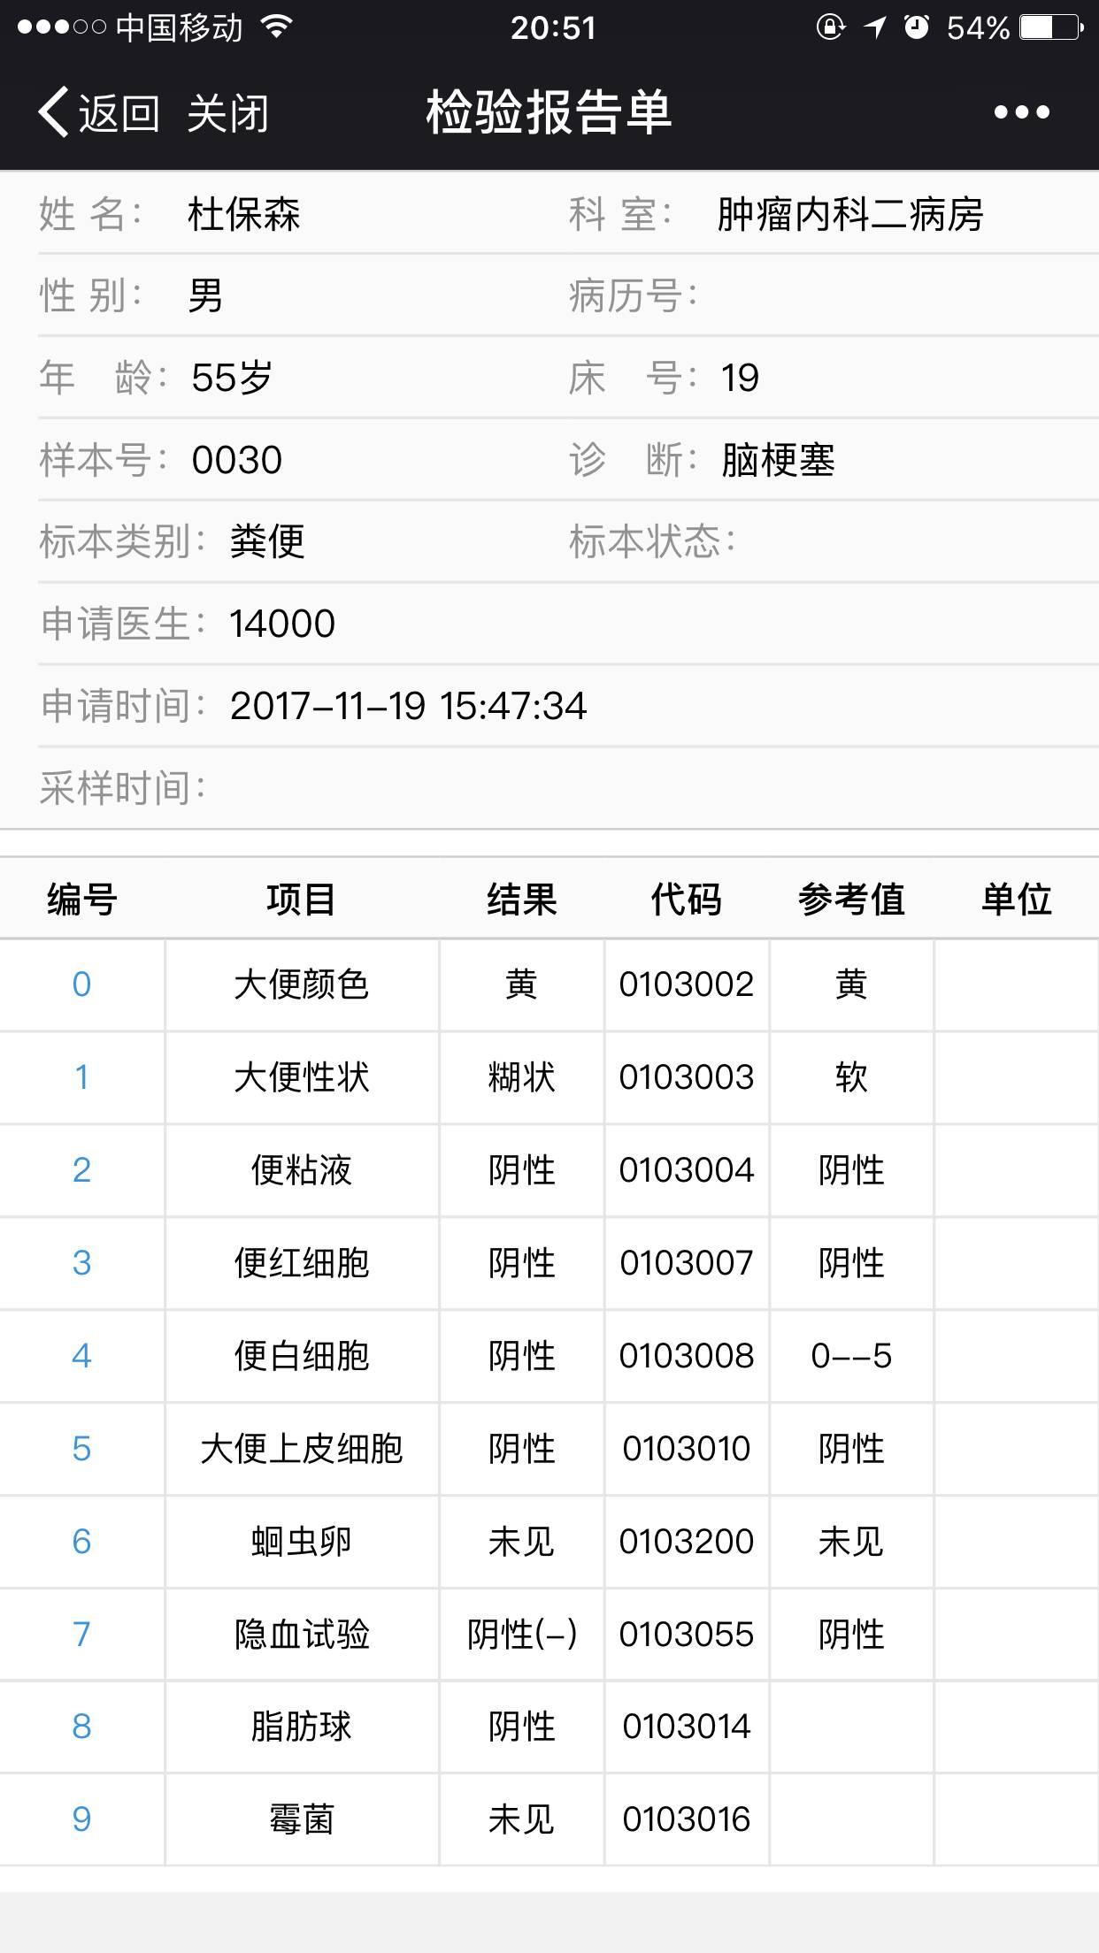This screenshot has width=1099, height=1953.
Task: Tap the rotation lock status icon
Action: [830, 27]
